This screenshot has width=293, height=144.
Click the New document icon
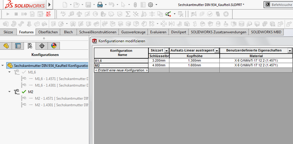(x=65, y=5)
